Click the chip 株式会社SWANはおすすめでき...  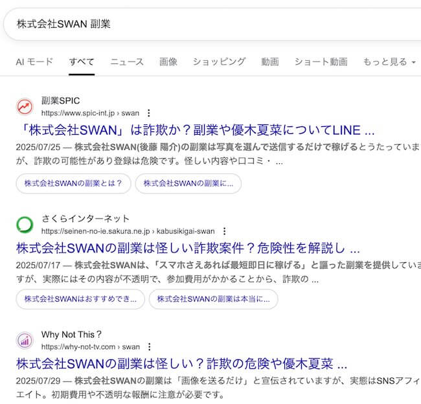80,299
